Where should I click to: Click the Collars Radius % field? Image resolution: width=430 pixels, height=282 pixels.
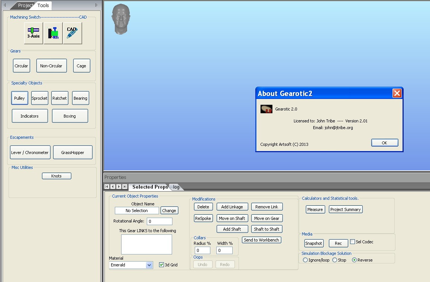tap(203, 251)
